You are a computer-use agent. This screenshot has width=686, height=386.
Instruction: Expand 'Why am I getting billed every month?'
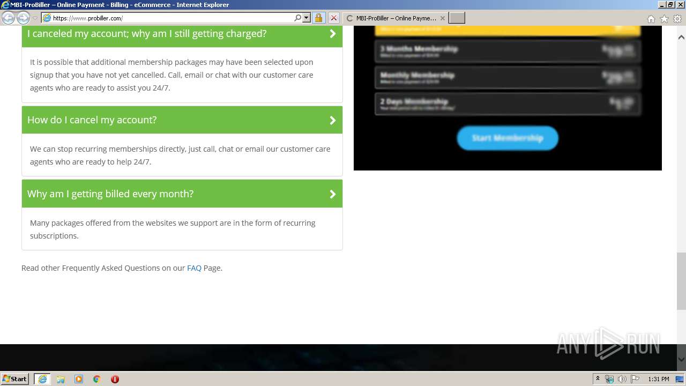182,194
